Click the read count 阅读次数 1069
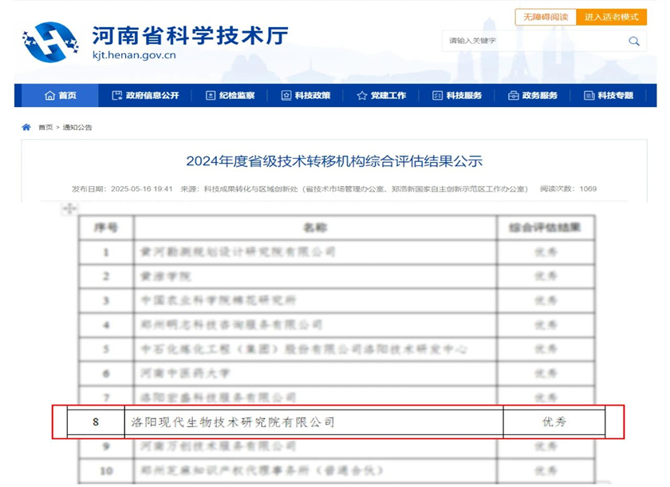This screenshot has height=487, width=670. pyautogui.click(x=568, y=189)
